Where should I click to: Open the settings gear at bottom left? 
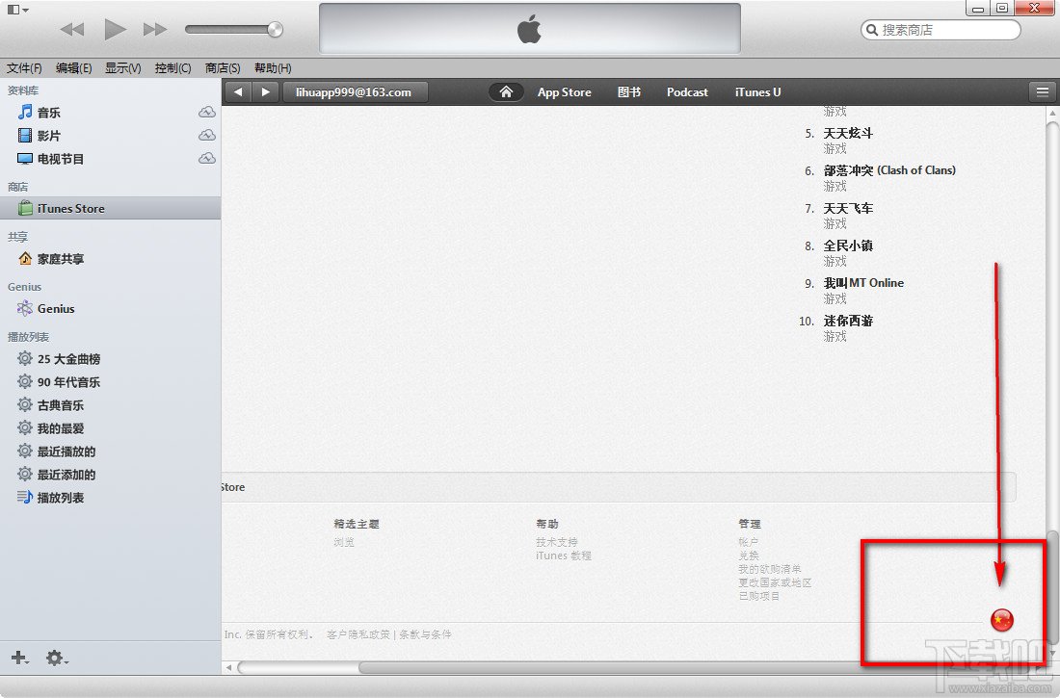(55, 659)
